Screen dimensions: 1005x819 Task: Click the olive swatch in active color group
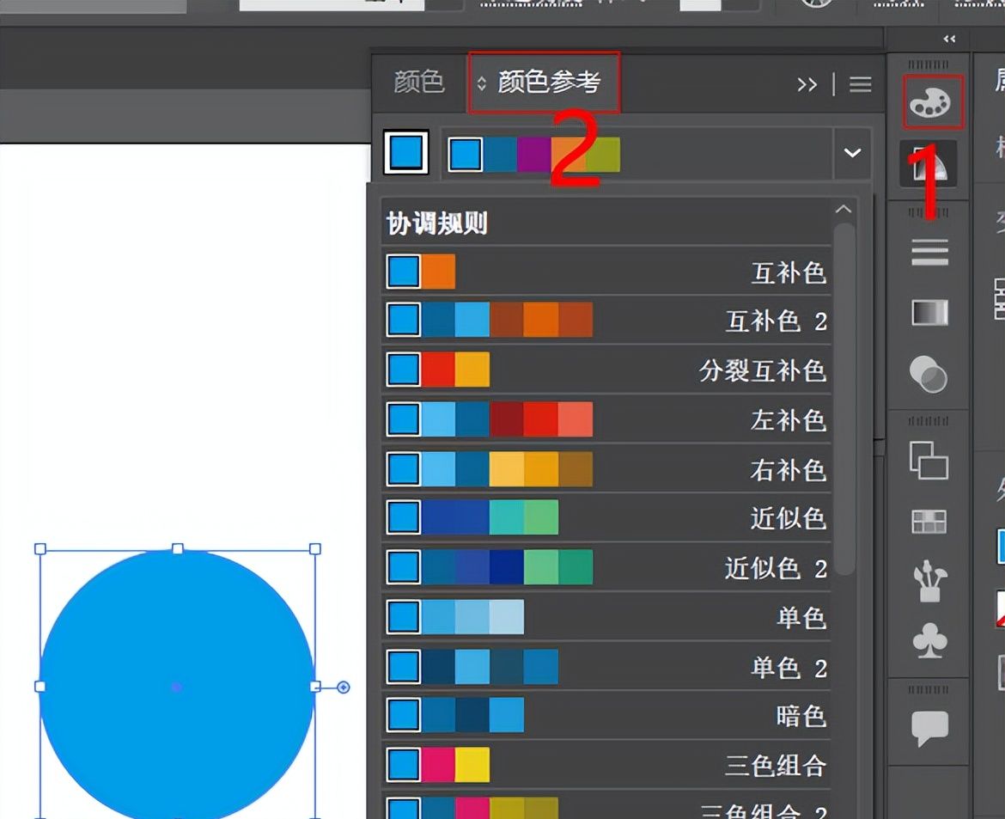tap(603, 155)
